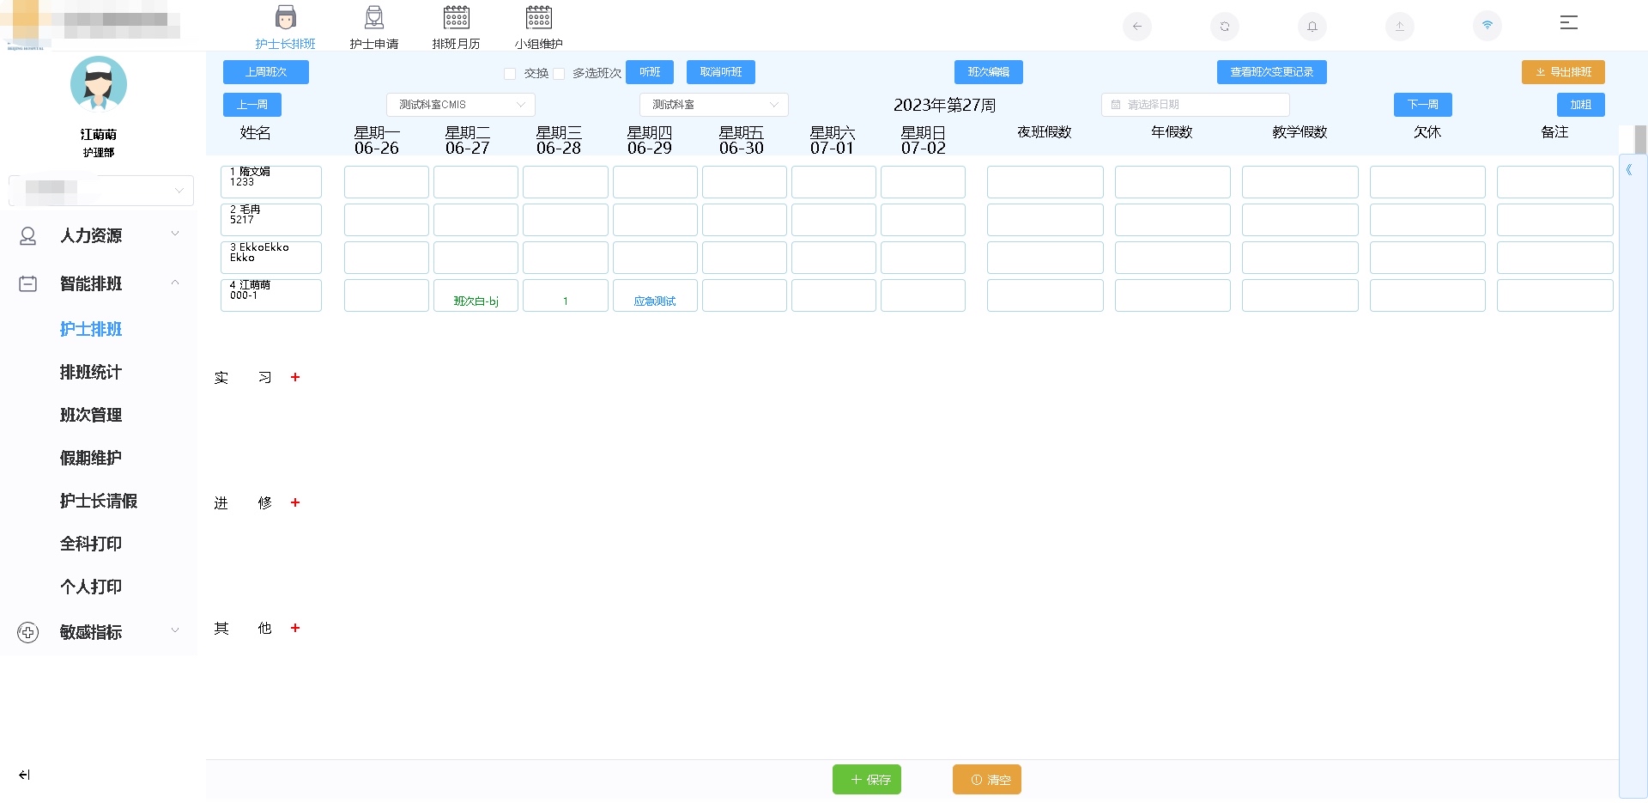Click the 智能排班 calendar icon
This screenshot has width=1648, height=803.
[x=28, y=283]
